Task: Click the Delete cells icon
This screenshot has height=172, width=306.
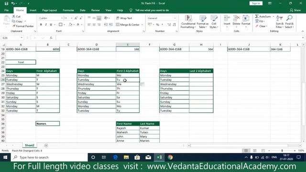Action: (x=236, y=18)
